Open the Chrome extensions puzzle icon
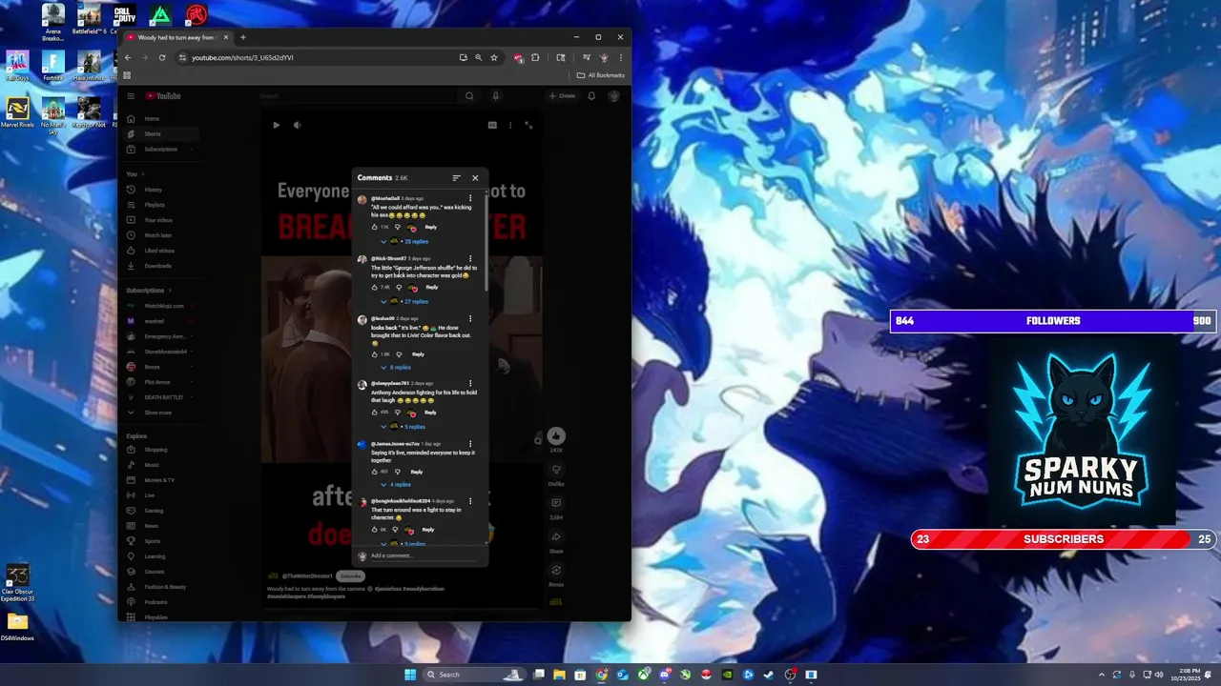This screenshot has height=686, width=1221. click(x=535, y=58)
